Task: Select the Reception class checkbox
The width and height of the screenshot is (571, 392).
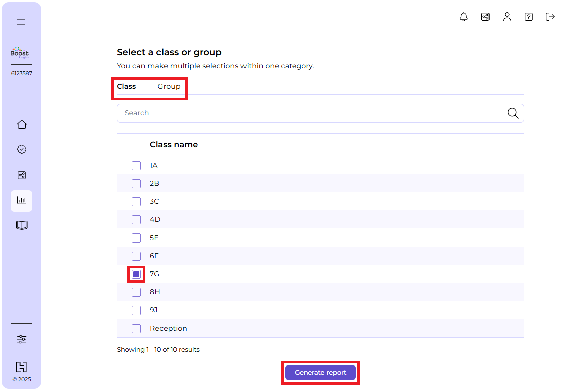Action: [136, 329]
